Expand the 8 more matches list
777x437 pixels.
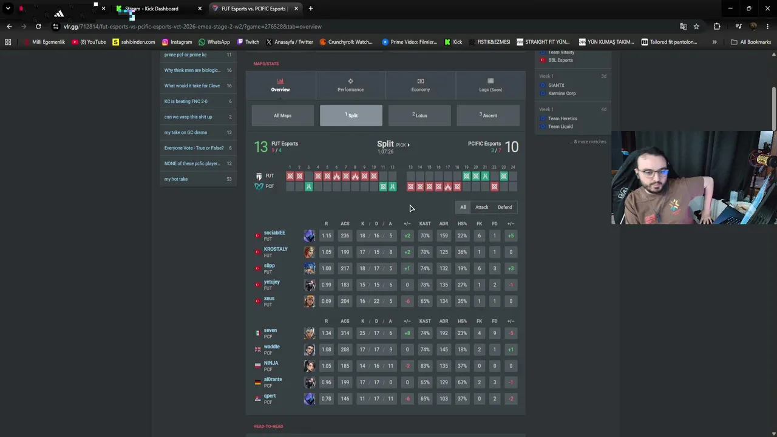(590, 141)
